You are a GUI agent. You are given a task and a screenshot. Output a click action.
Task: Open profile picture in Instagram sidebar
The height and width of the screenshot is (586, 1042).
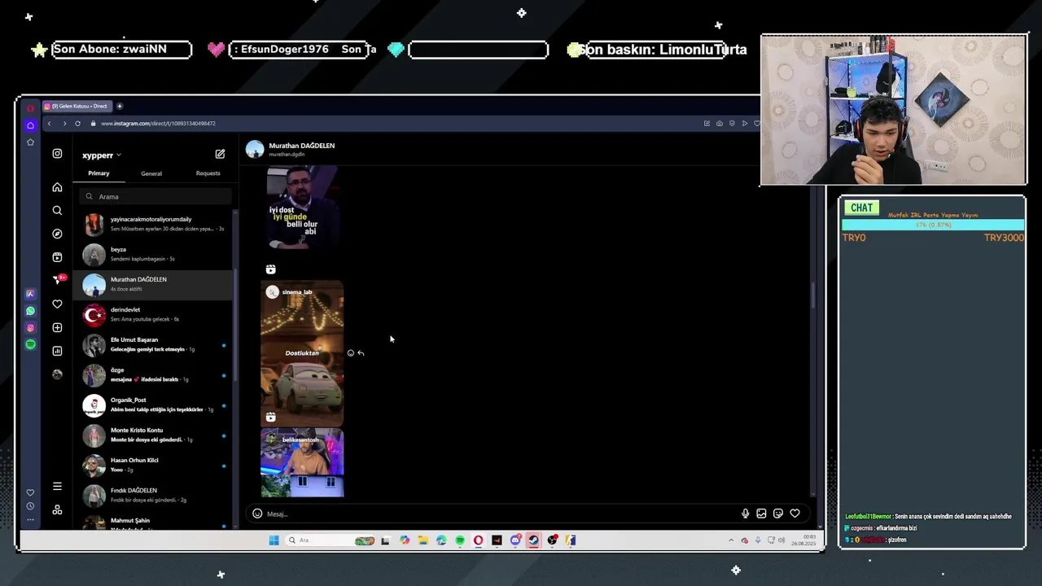[57, 374]
